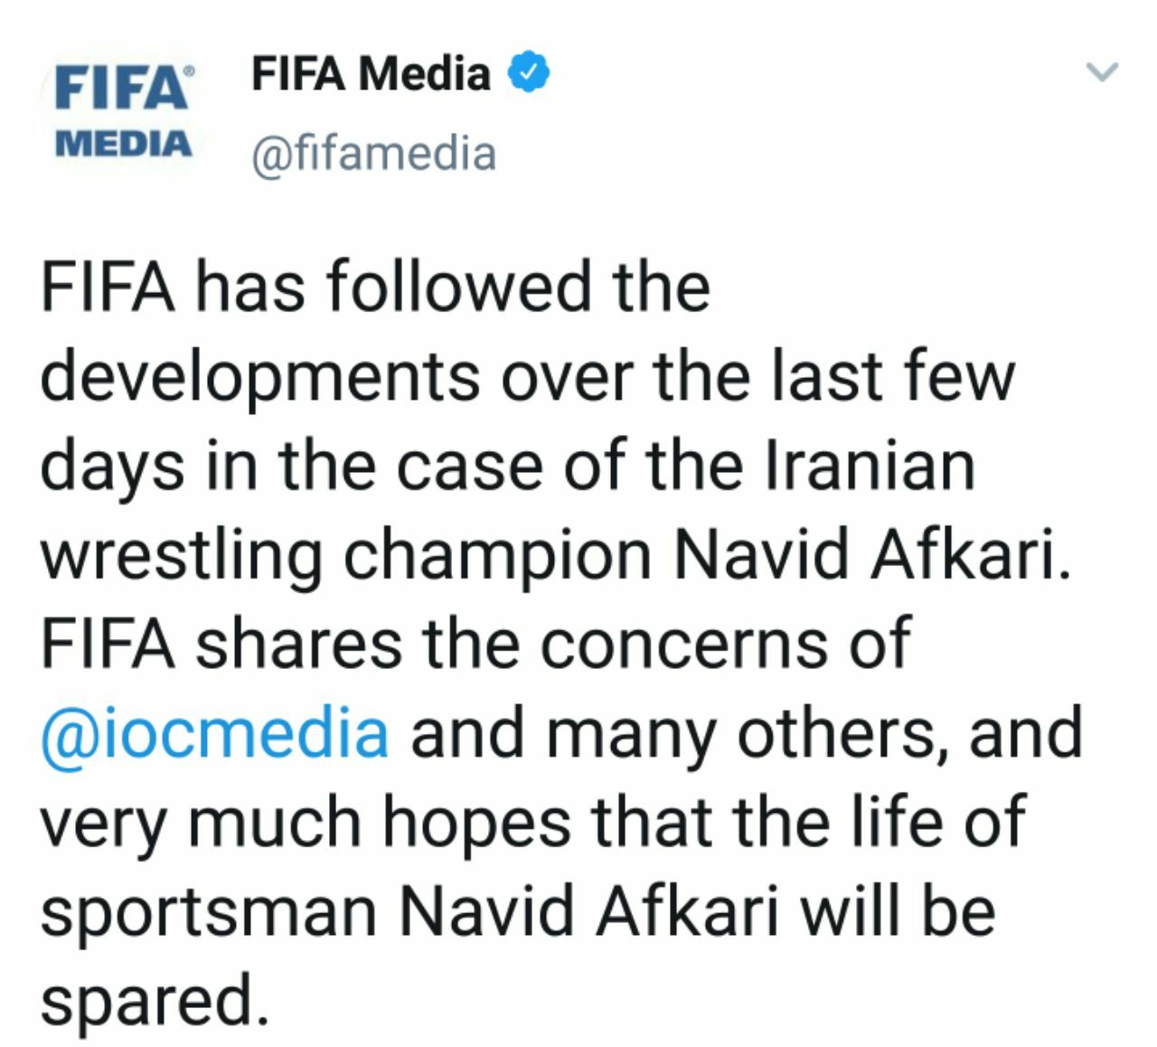Click "very much hopes that the life of"
Screen dimensions: 1157x1047
point(533,824)
